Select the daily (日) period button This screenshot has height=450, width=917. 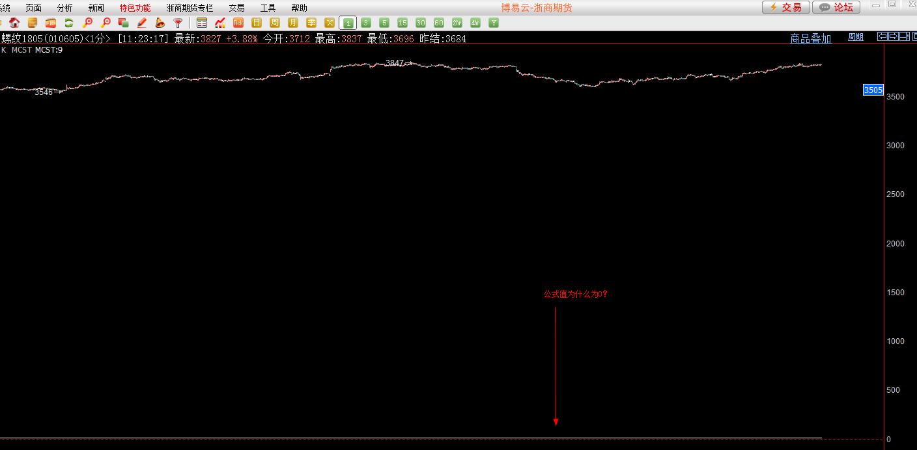257,23
